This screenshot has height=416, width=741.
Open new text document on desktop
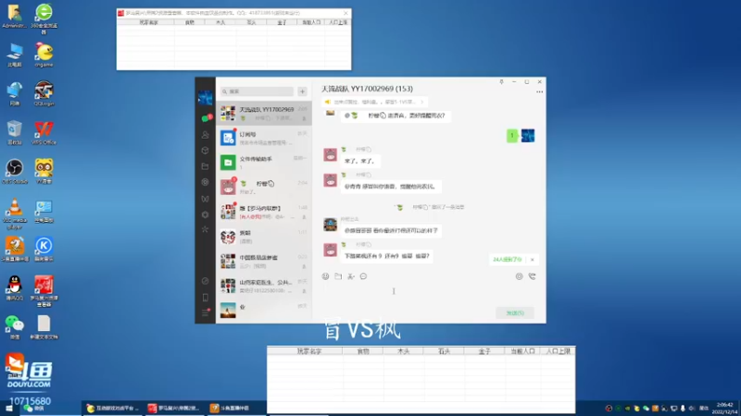click(x=44, y=327)
